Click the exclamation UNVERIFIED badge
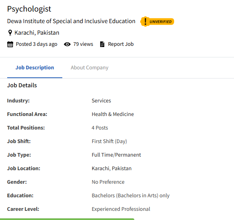The height and width of the screenshot is (220, 234). [157, 22]
